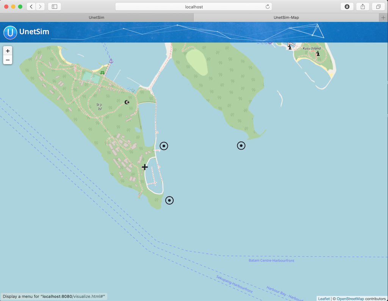The height and width of the screenshot is (301, 388).
Task: Go back to previous page
Action: pos(31,7)
